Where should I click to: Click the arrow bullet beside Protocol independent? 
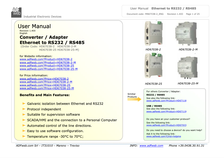pyautogui.click(x=24, y=109)
